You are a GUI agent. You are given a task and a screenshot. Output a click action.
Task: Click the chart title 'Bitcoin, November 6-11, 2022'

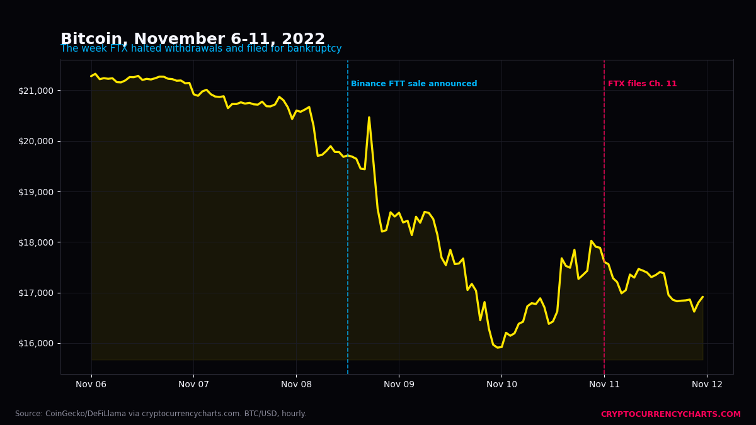(x=193, y=39)
